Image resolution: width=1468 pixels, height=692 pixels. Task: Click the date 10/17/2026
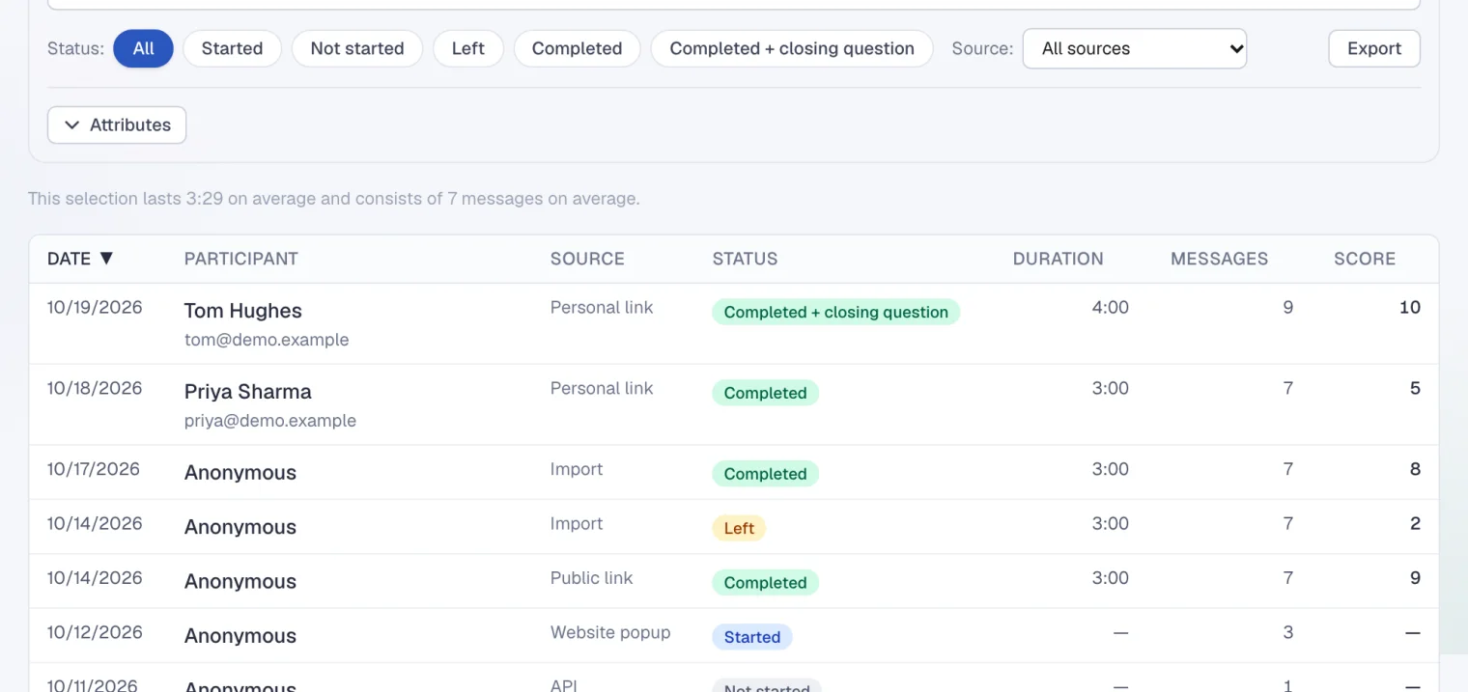coord(94,470)
